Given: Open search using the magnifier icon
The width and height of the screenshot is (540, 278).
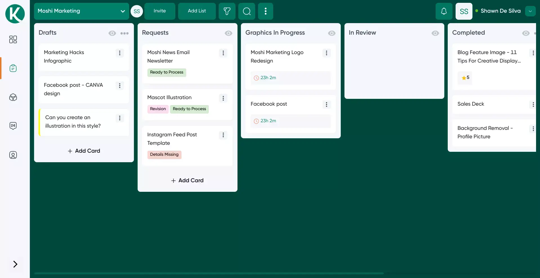Looking at the screenshot, I should coord(247,11).
